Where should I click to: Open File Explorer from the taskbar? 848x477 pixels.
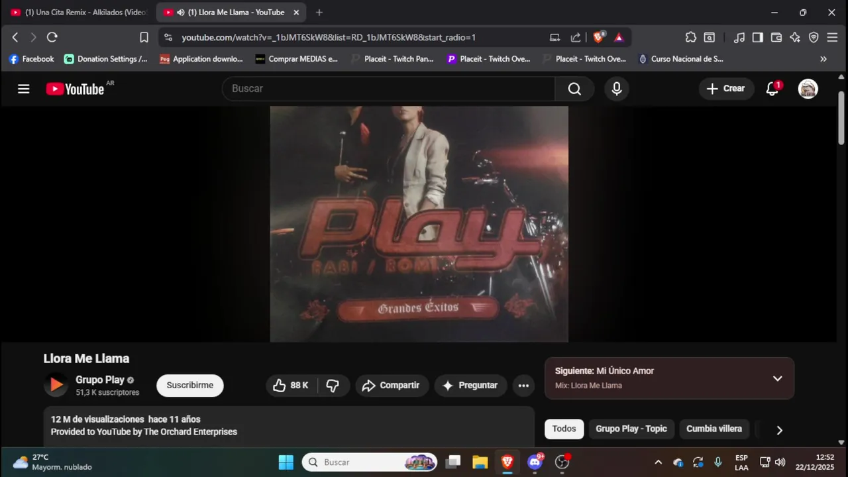pos(480,462)
